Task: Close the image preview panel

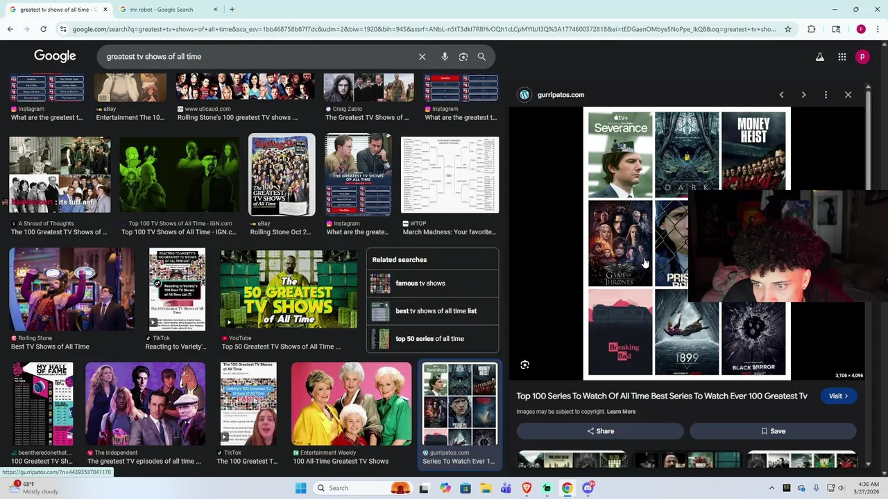Action: (x=848, y=95)
